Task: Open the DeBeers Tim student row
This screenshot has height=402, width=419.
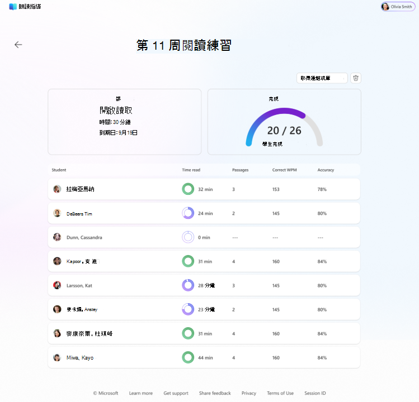Action: coord(204,213)
